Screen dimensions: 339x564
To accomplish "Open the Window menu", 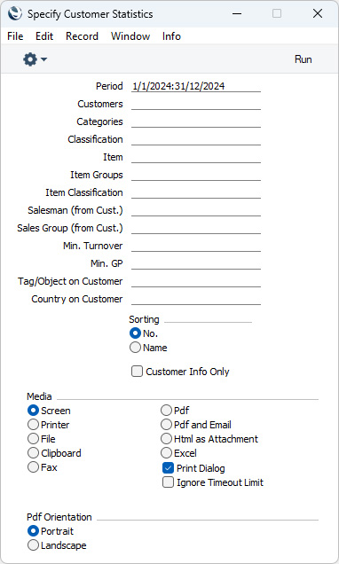I will click(130, 36).
